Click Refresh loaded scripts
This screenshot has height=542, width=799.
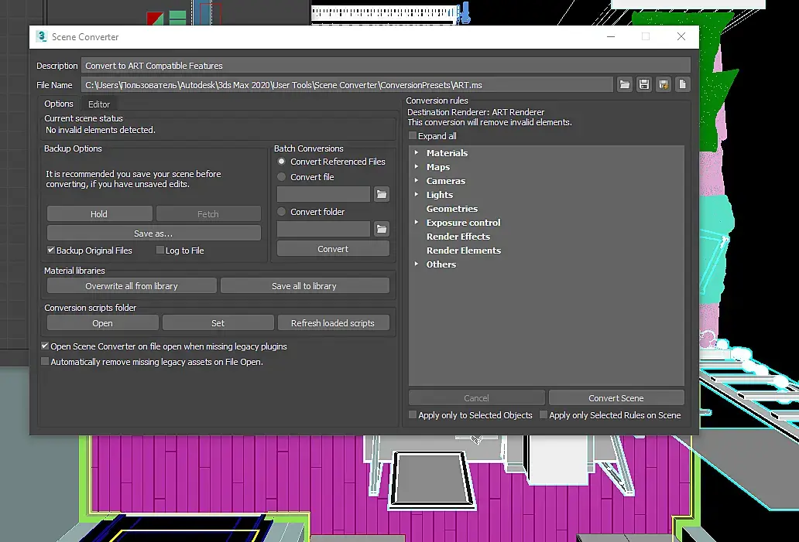pos(333,322)
